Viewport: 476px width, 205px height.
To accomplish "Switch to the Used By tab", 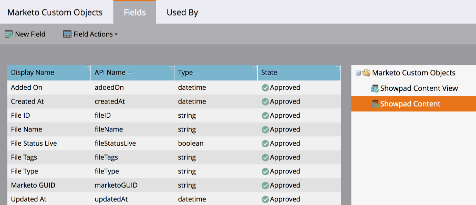I will (x=182, y=12).
